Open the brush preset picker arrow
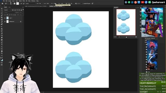Image resolution: width=166 pixels, height=93 pixels. (x=12, y=3)
